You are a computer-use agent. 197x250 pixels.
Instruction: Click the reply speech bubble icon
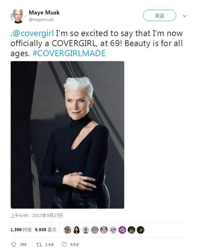tap(14, 244)
